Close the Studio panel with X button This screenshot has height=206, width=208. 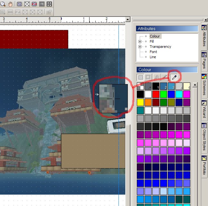tap(206, 20)
